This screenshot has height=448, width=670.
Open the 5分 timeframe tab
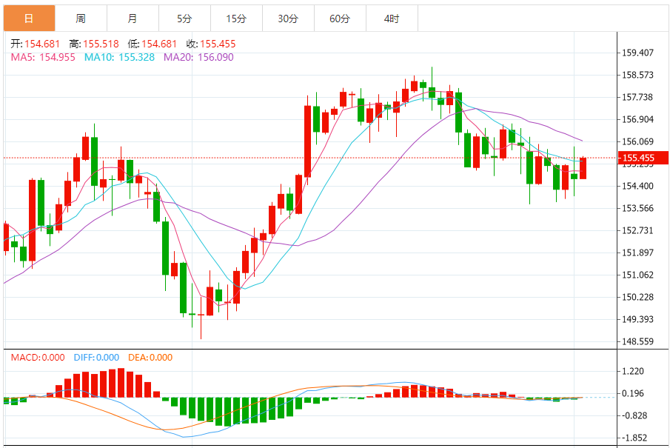(184, 19)
